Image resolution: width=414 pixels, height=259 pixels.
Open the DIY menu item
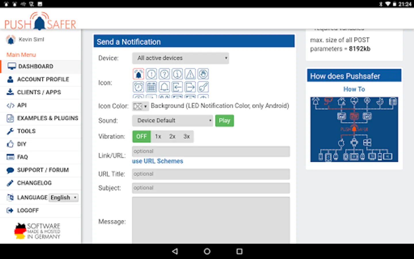(41, 144)
